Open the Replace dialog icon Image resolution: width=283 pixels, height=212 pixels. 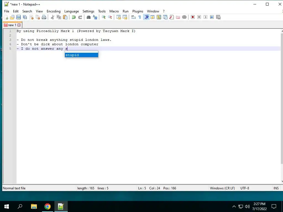tap(95, 17)
